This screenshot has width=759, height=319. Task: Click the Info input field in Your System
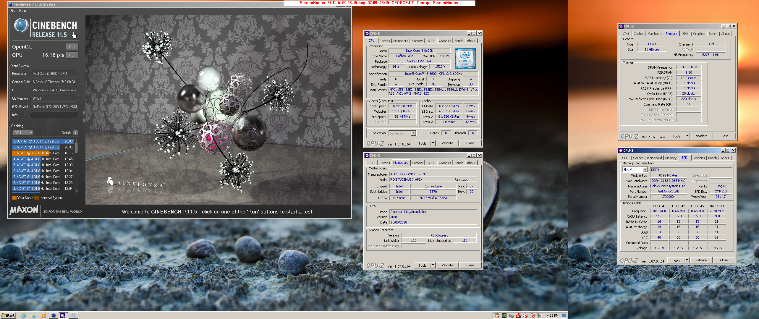pyautogui.click(x=55, y=115)
